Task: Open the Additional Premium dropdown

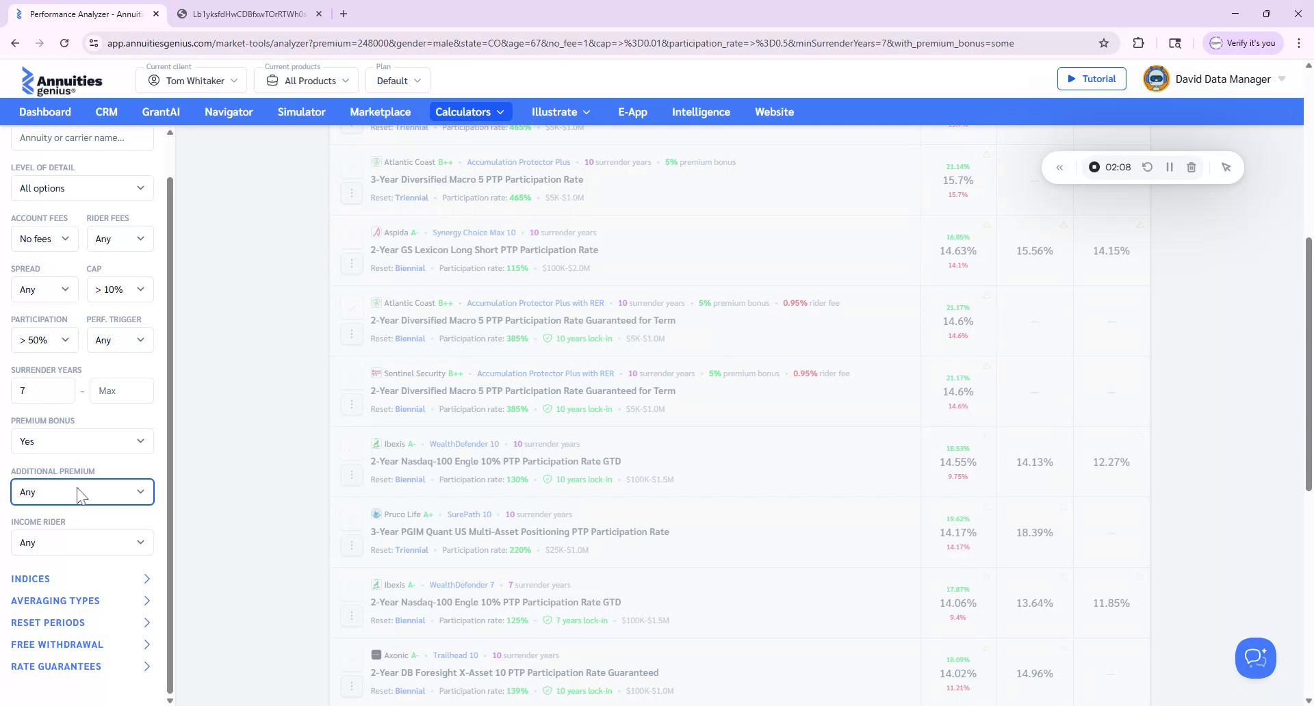Action: (81, 492)
